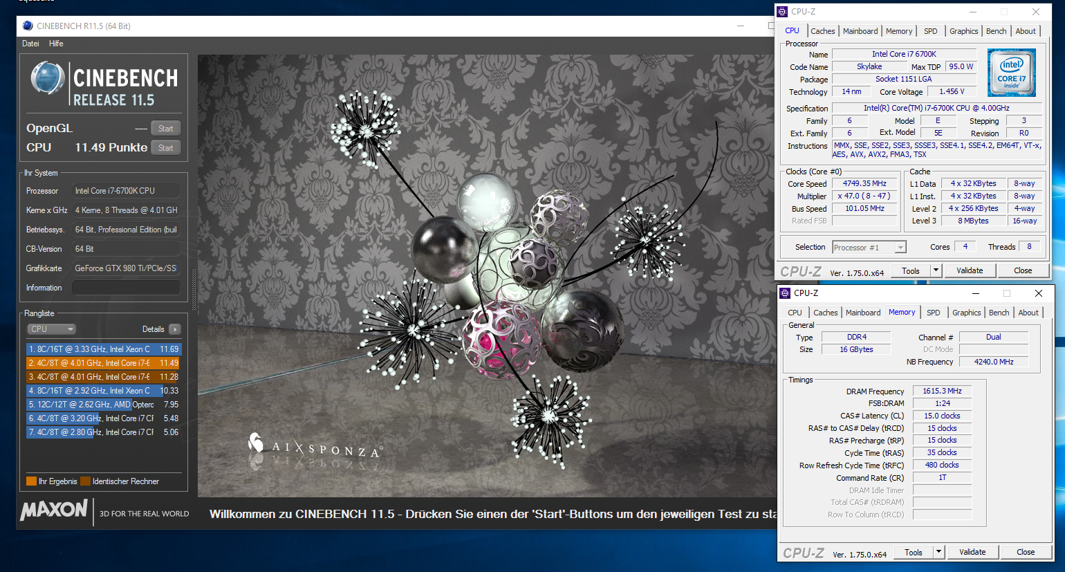Screen dimensions: 1065x572
Task: Click Close button in lower CPU-Z window
Action: [1026, 553]
